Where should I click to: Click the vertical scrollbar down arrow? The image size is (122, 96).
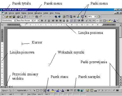pyautogui.click(x=120, y=77)
